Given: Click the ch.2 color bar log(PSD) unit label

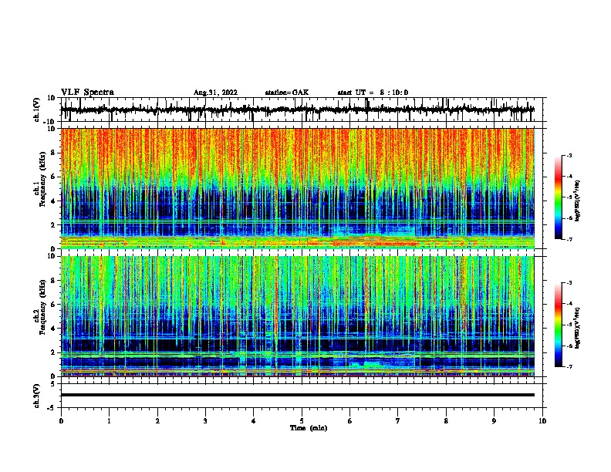Looking at the screenshot, I should tap(578, 328).
